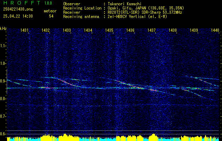The width and height of the screenshot is (222, 141).
Task: Click the 1.0 frequency axis label
Action: pyautogui.click(x=4, y=63)
